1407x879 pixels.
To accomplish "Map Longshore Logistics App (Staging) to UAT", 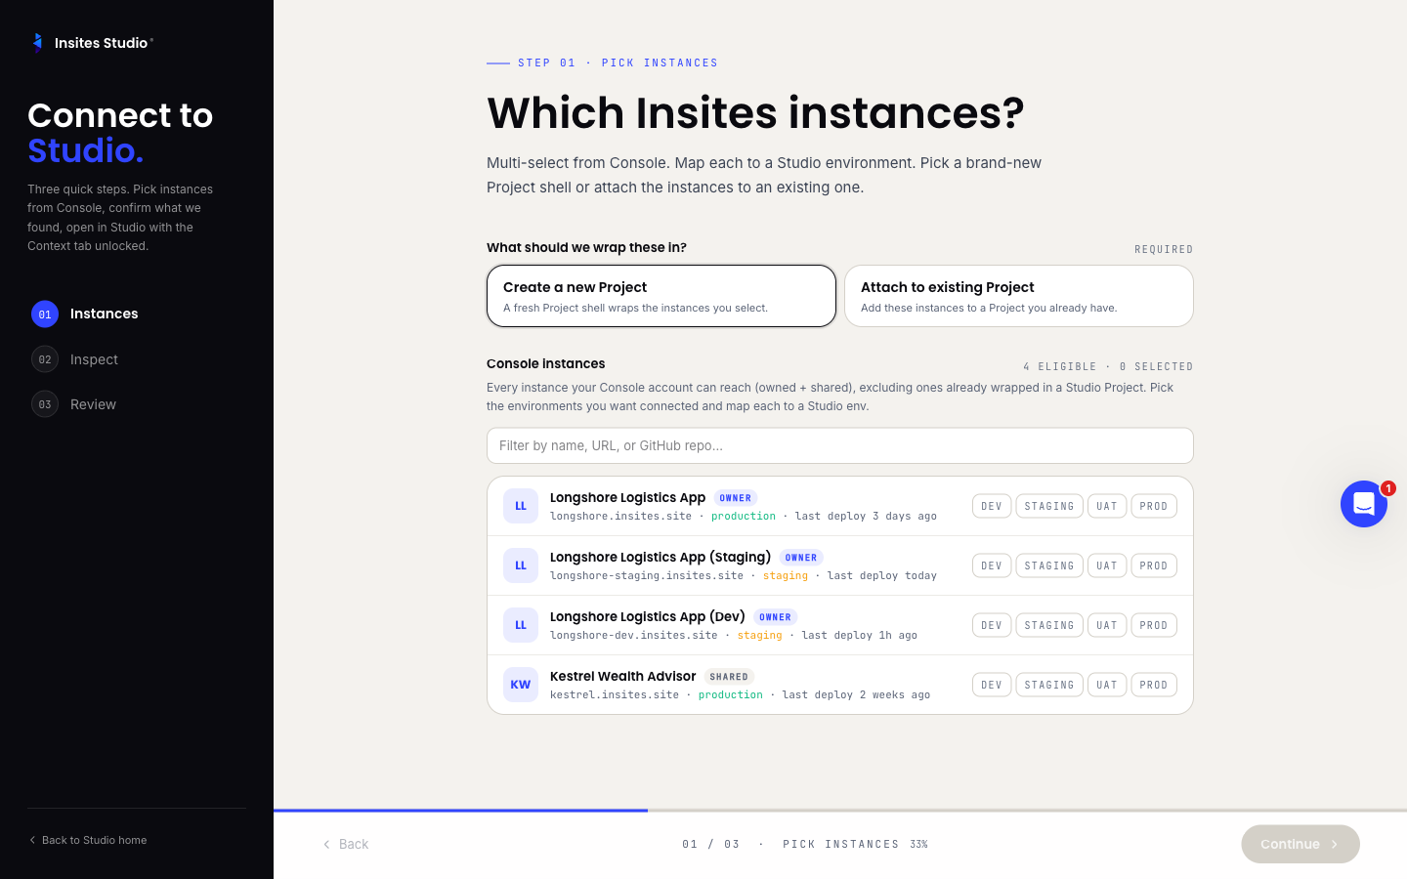I will [1107, 565].
